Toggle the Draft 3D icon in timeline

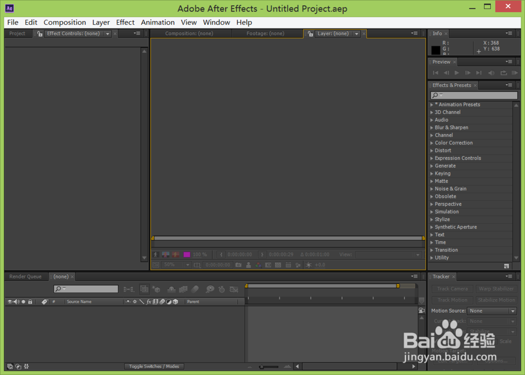coord(156,289)
